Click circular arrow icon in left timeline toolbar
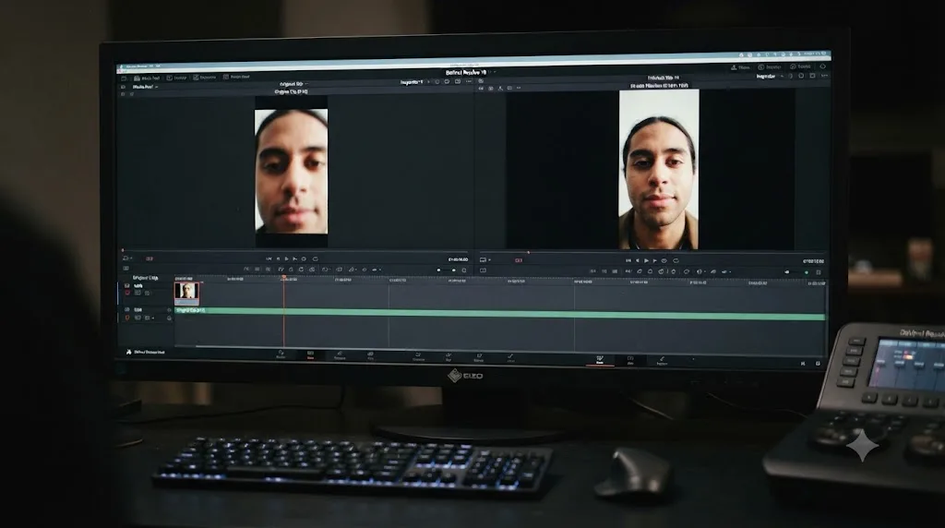945x528 pixels. click(x=301, y=270)
